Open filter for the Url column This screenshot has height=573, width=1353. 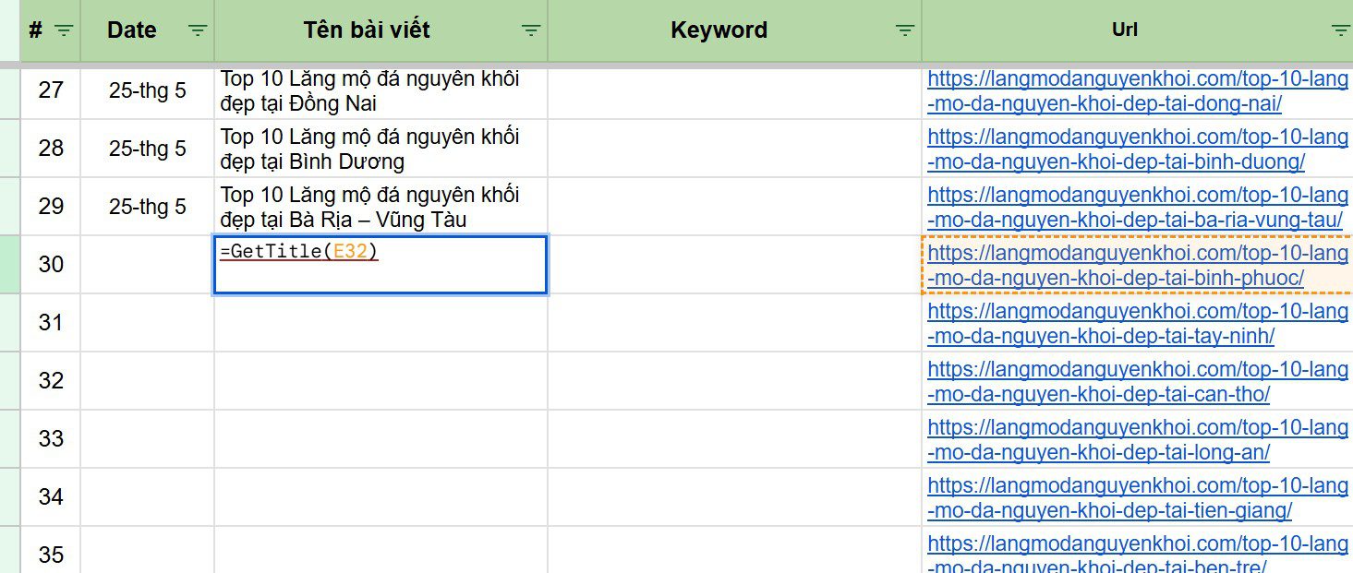pos(1341,30)
